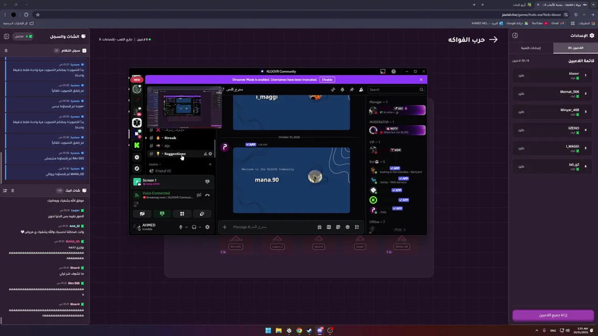Open the Windows Start menu
The image size is (598, 336).
point(268,330)
